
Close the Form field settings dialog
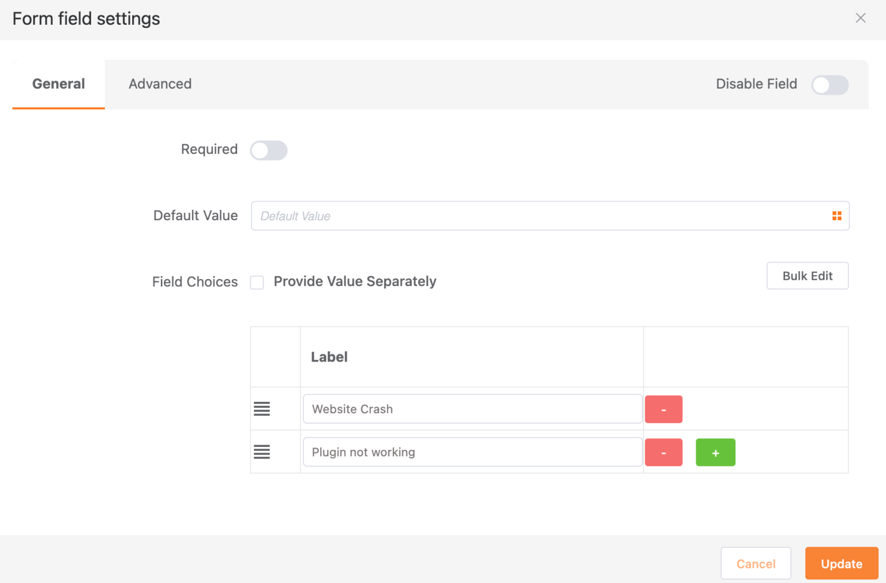coord(860,18)
